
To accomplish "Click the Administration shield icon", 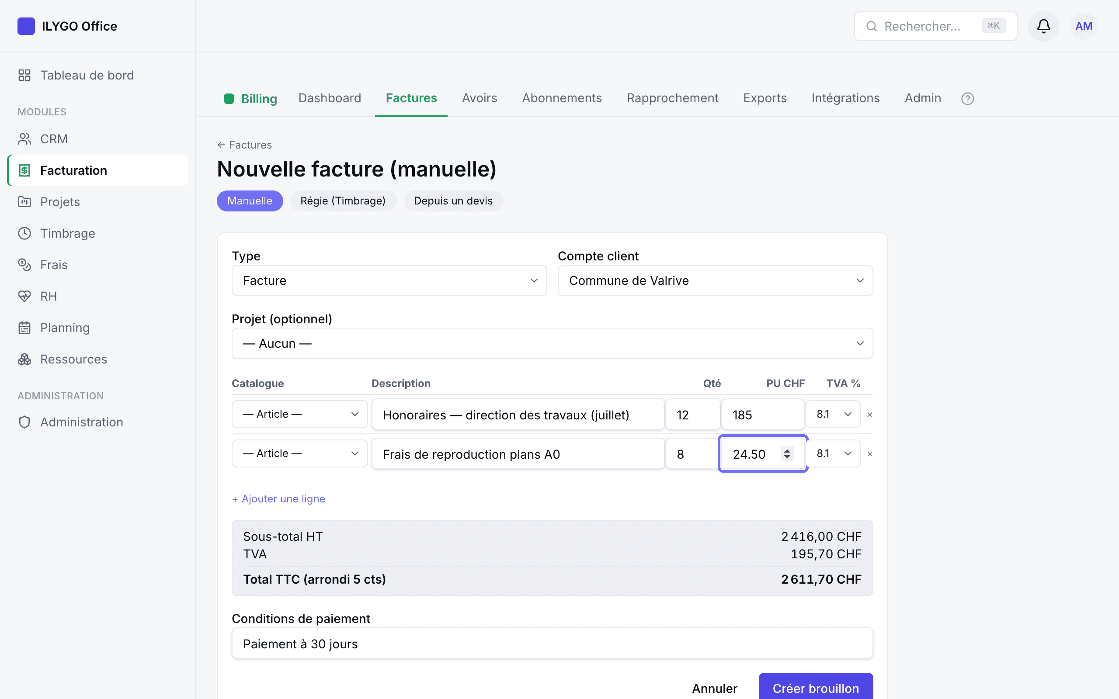I will 24,422.
